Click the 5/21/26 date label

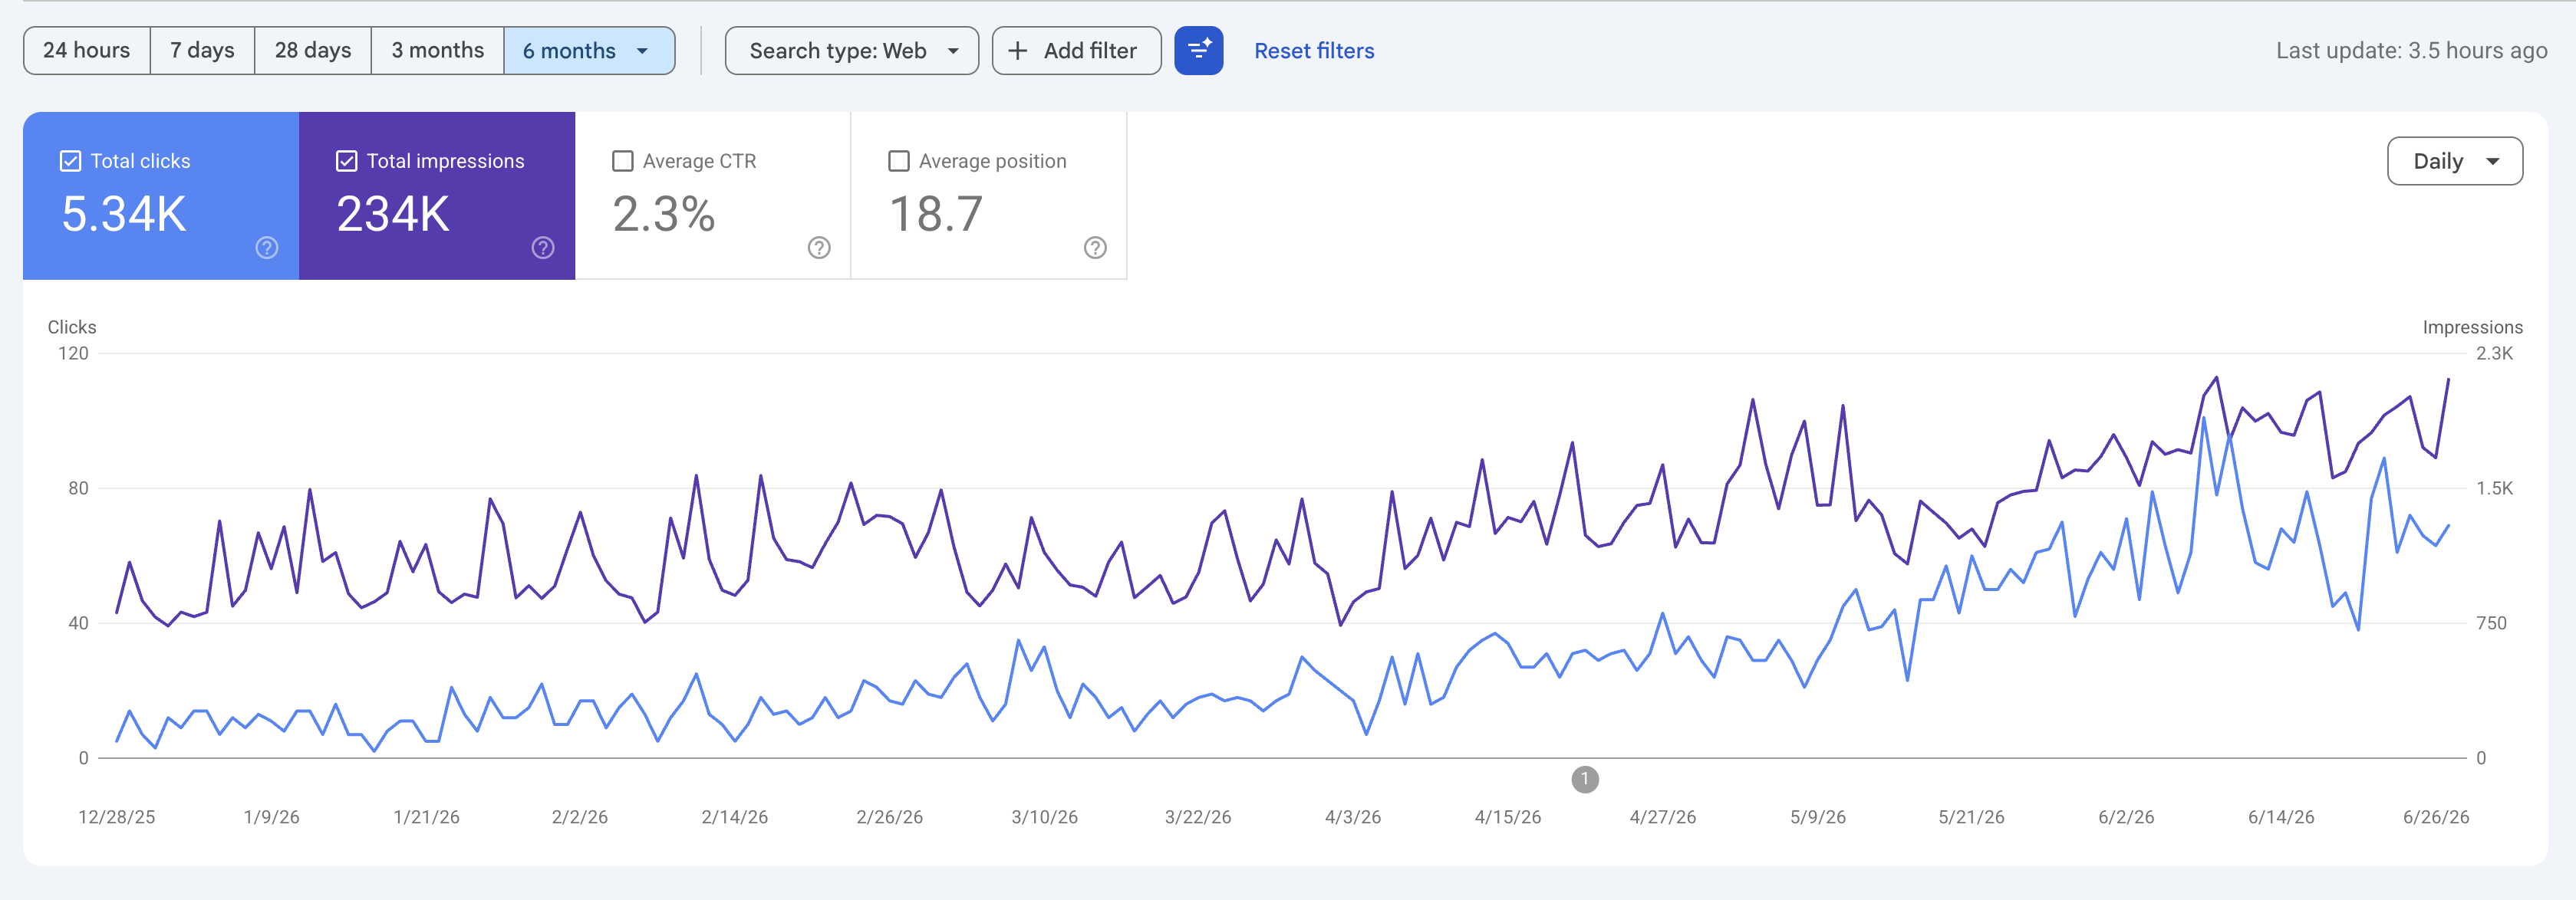point(1971,817)
